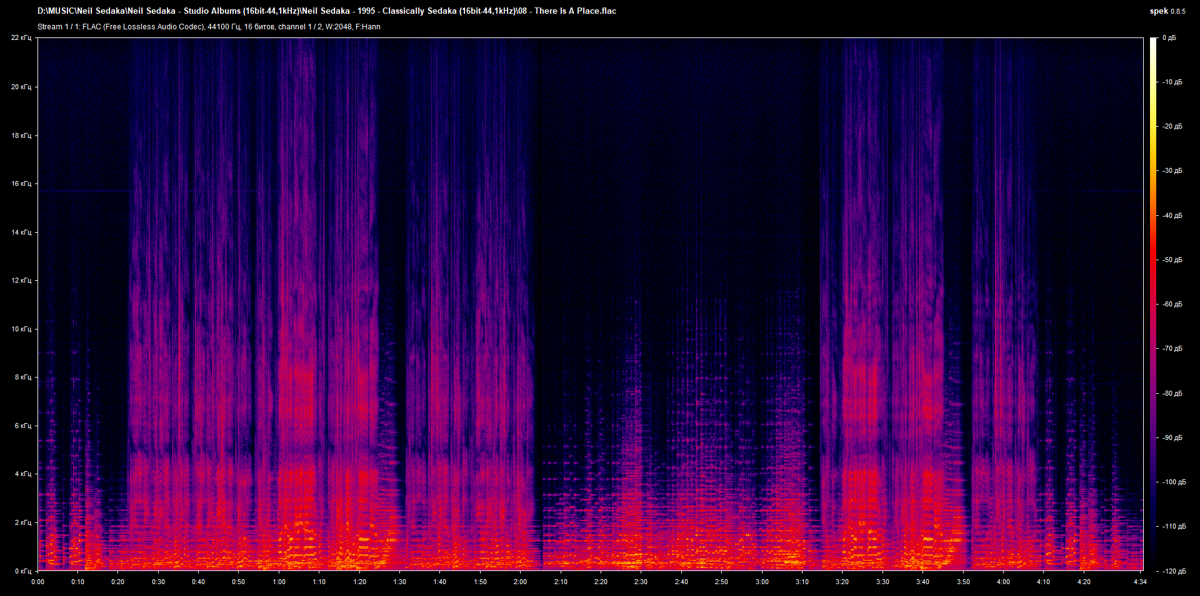Click the '-60 дБ' level scale label

point(1172,305)
